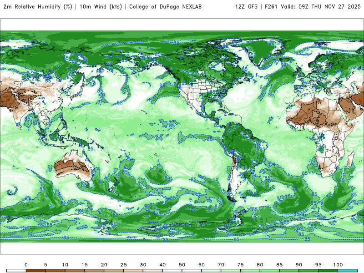Click the legend label "10"
This screenshot has width=364, height=273.
point(65,265)
